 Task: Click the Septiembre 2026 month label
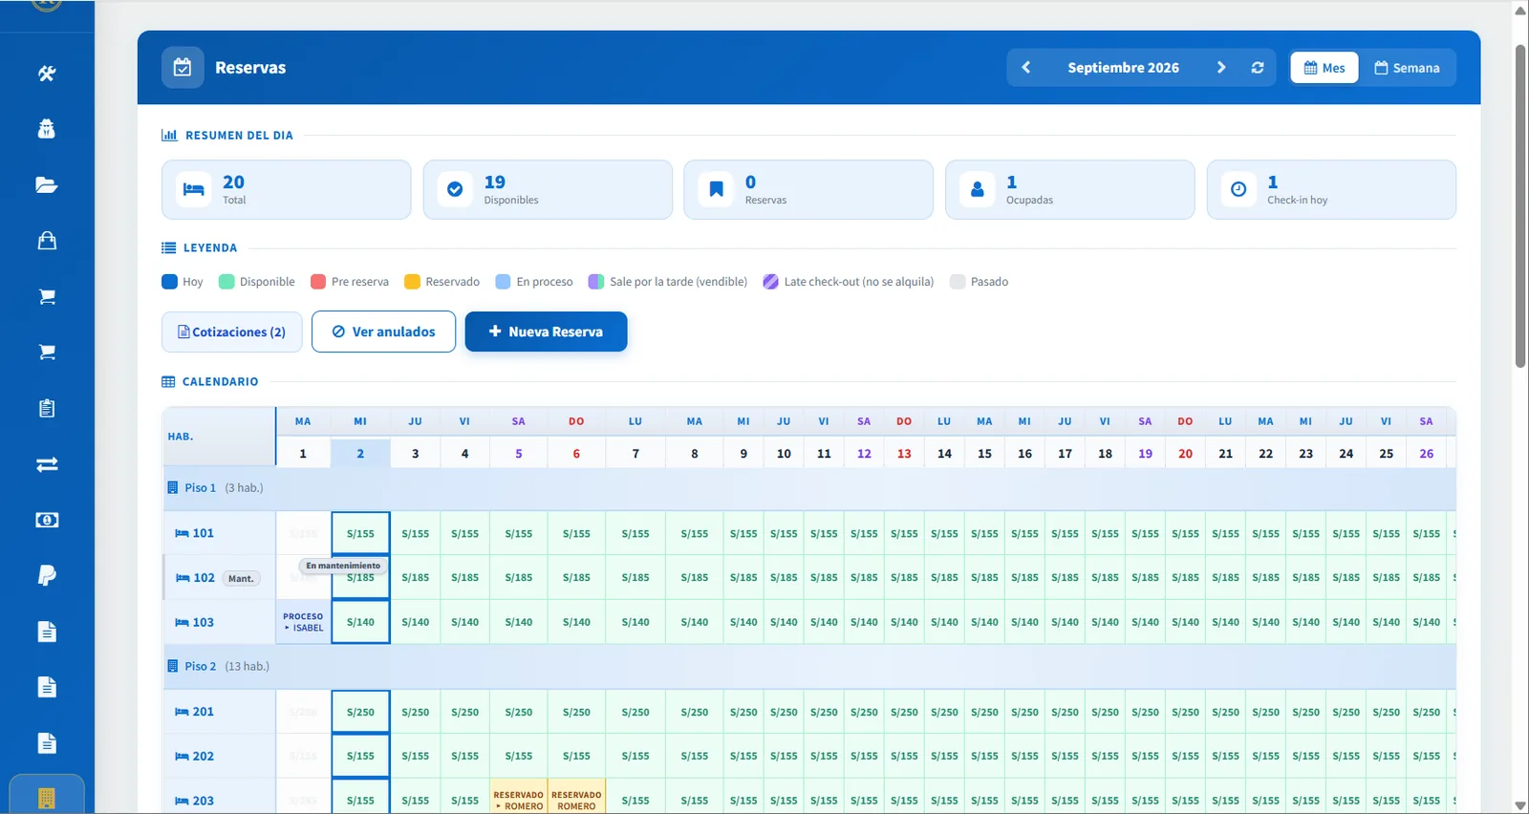(x=1123, y=68)
